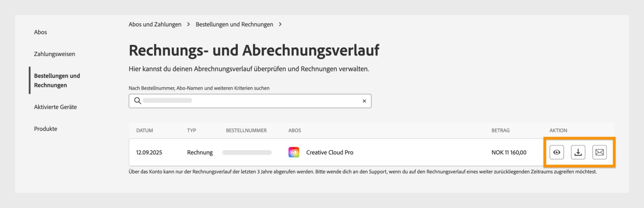Viewport: 644px width, 208px height.
Task: Click the Creative Cloud Pro subscription name
Action: pos(330,152)
